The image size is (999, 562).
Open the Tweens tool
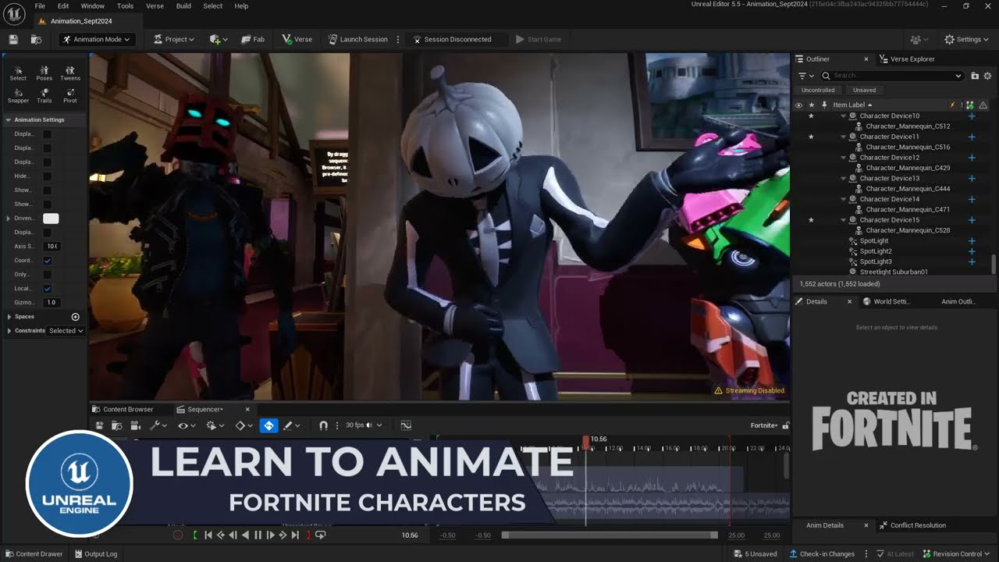tap(70, 73)
